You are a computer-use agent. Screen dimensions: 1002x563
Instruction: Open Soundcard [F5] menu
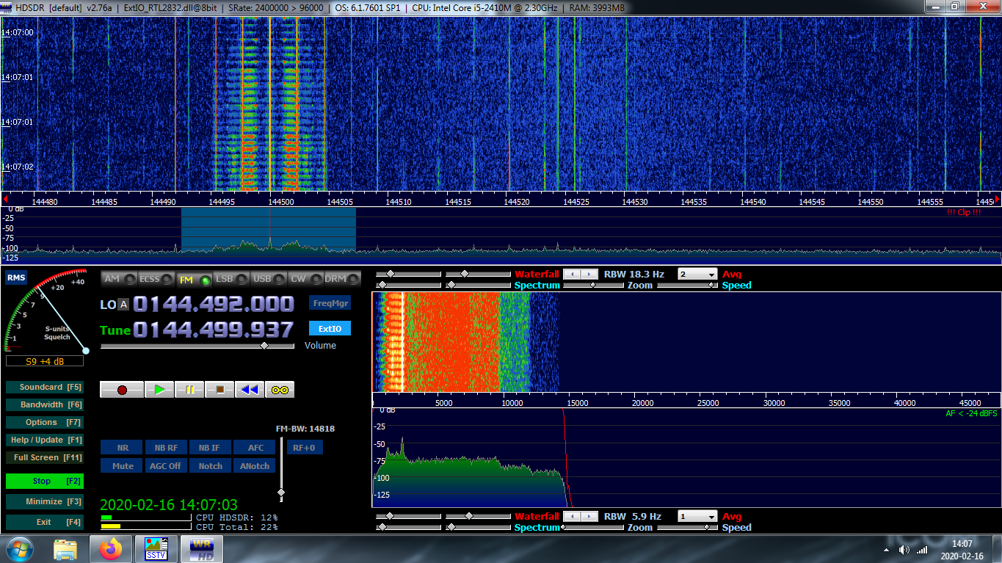pyautogui.click(x=44, y=387)
